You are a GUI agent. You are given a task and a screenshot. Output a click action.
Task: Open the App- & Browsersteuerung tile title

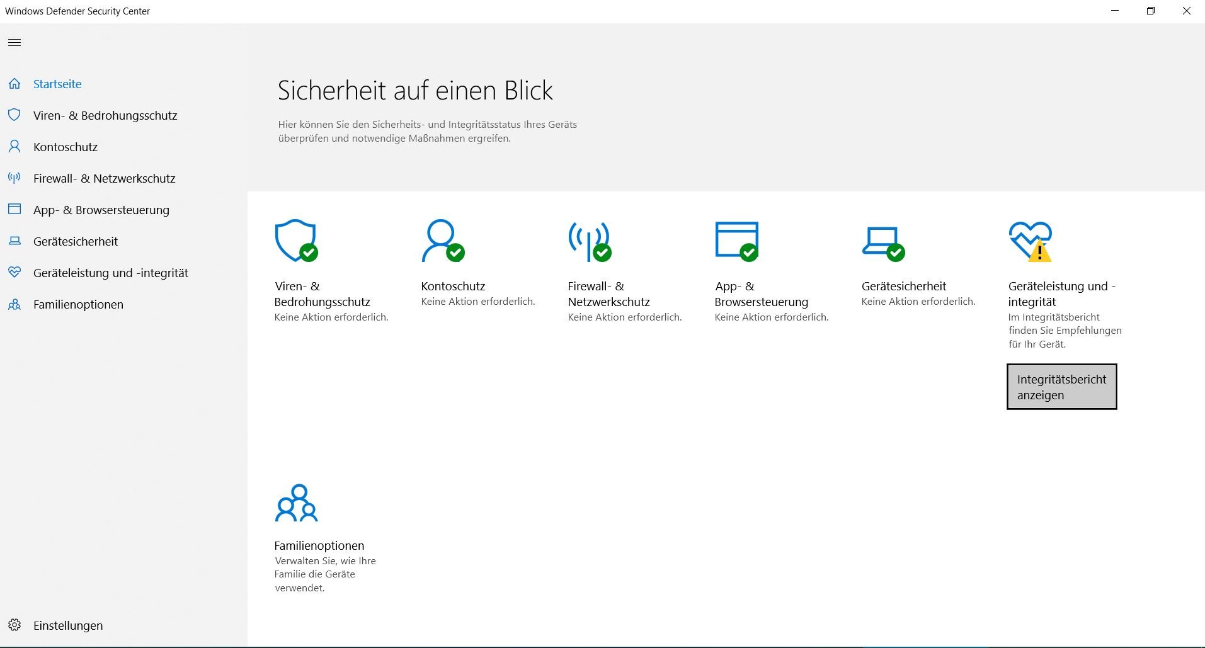click(x=762, y=294)
